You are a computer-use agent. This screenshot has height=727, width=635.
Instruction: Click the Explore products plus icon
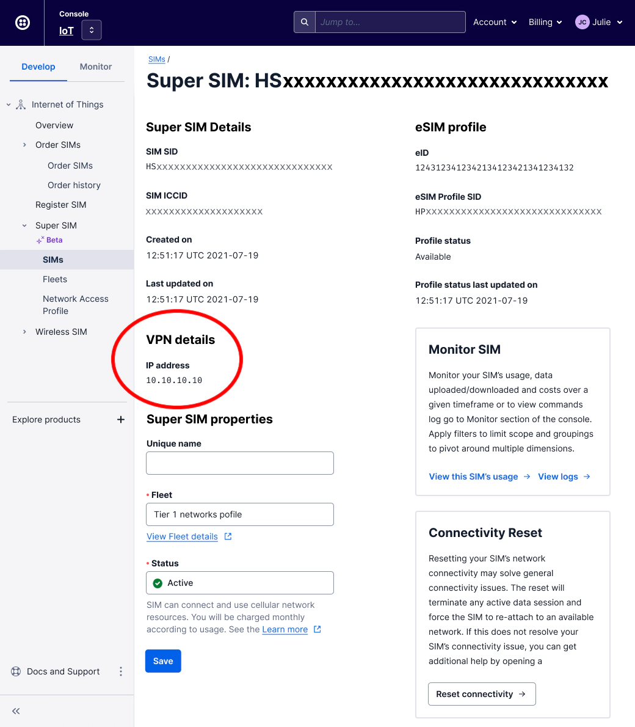click(x=121, y=420)
